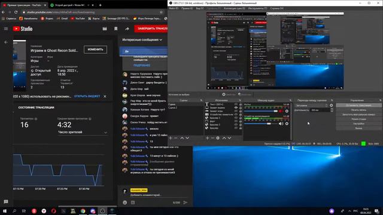This screenshot has width=383, height=215.
Task: Remove selected source in OBS Sources panel
Action: [x=212, y=138]
